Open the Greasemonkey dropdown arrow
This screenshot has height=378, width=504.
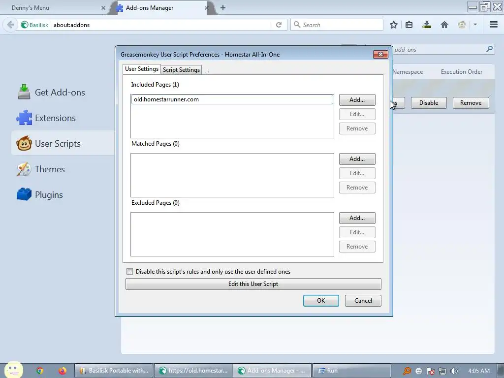coord(475,25)
